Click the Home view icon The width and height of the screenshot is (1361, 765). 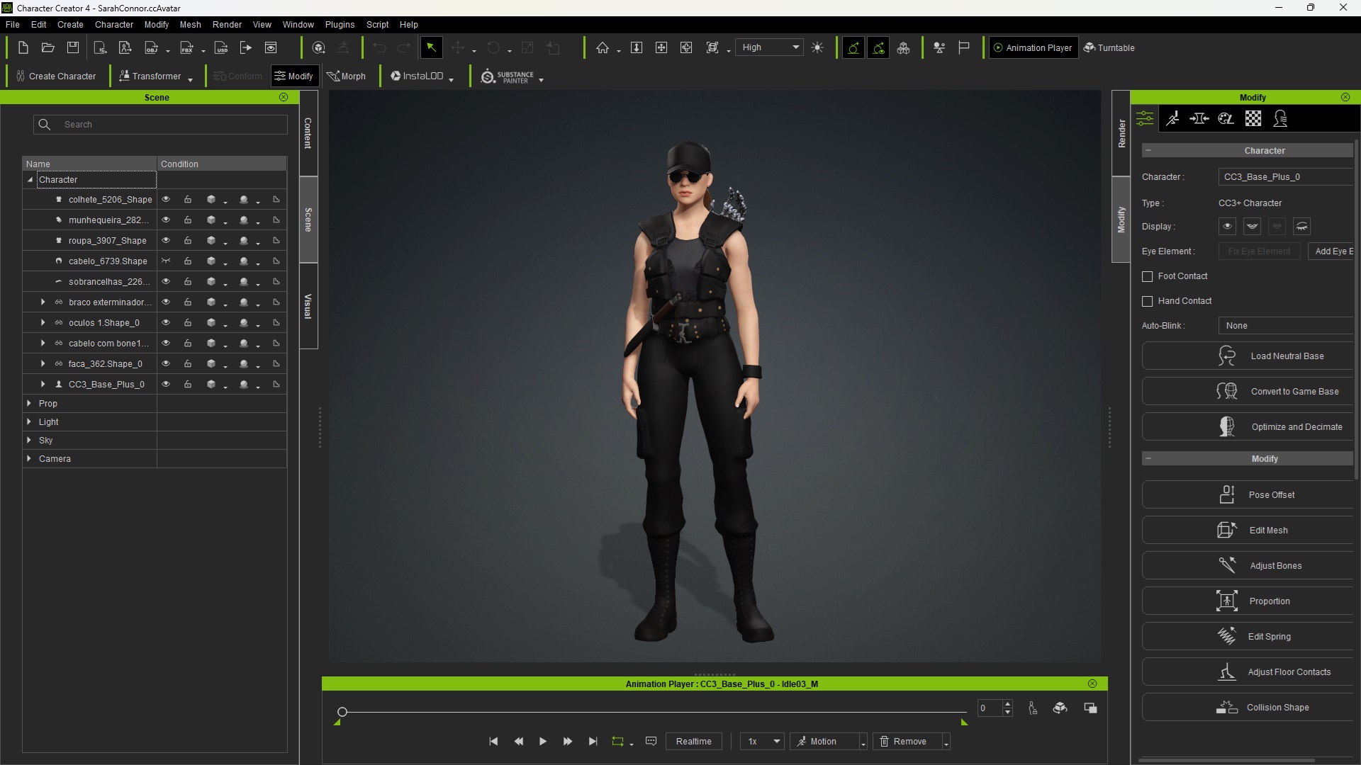point(603,47)
